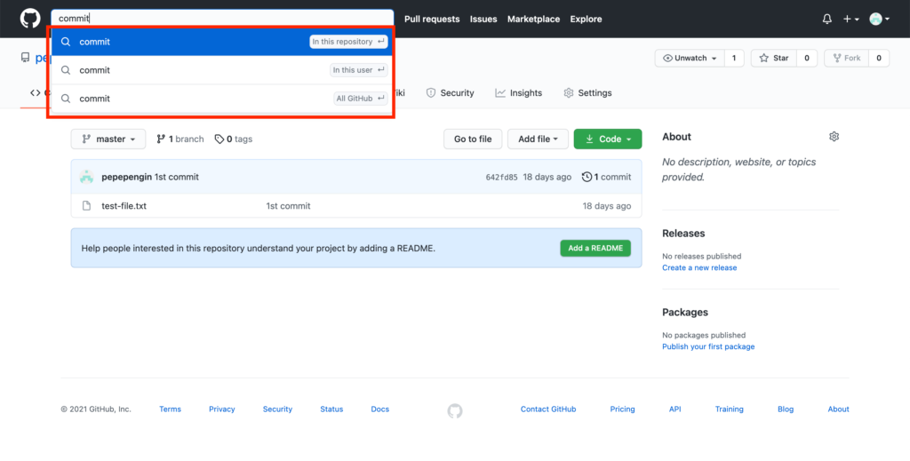The image size is (910, 461).
Task: Expand the plus create-new menu
Action: coord(851,20)
